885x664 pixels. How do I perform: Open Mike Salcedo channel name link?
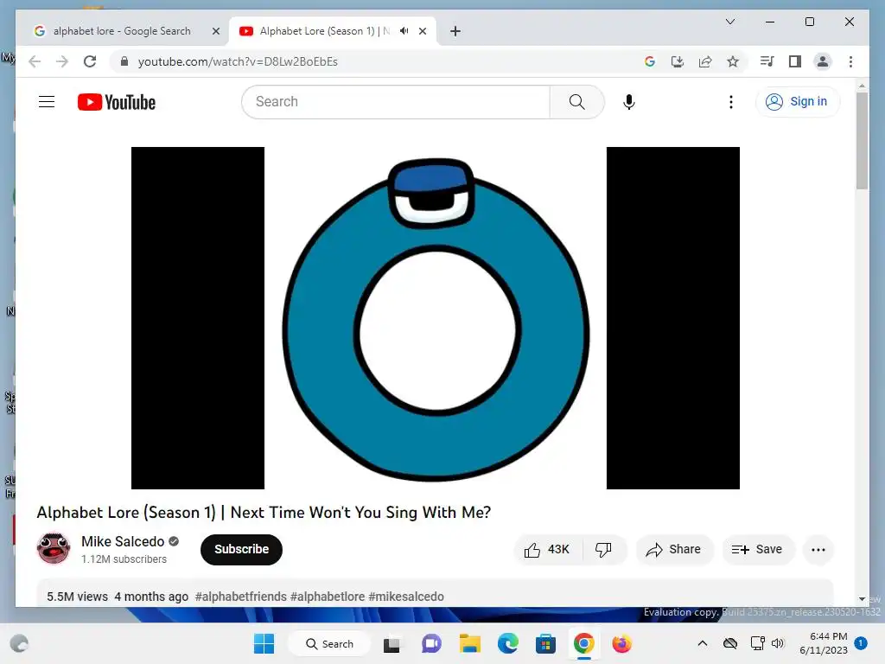point(123,541)
